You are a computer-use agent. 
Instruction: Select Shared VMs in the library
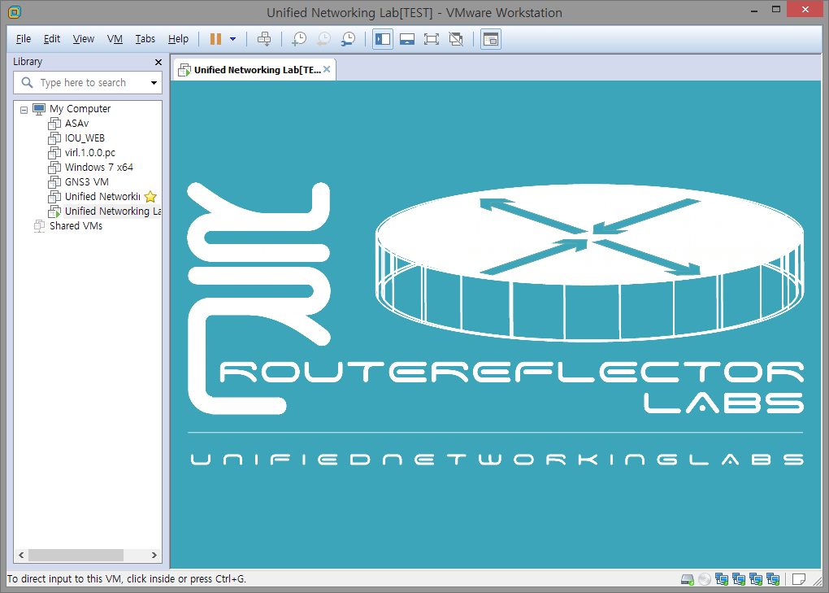[x=76, y=226]
